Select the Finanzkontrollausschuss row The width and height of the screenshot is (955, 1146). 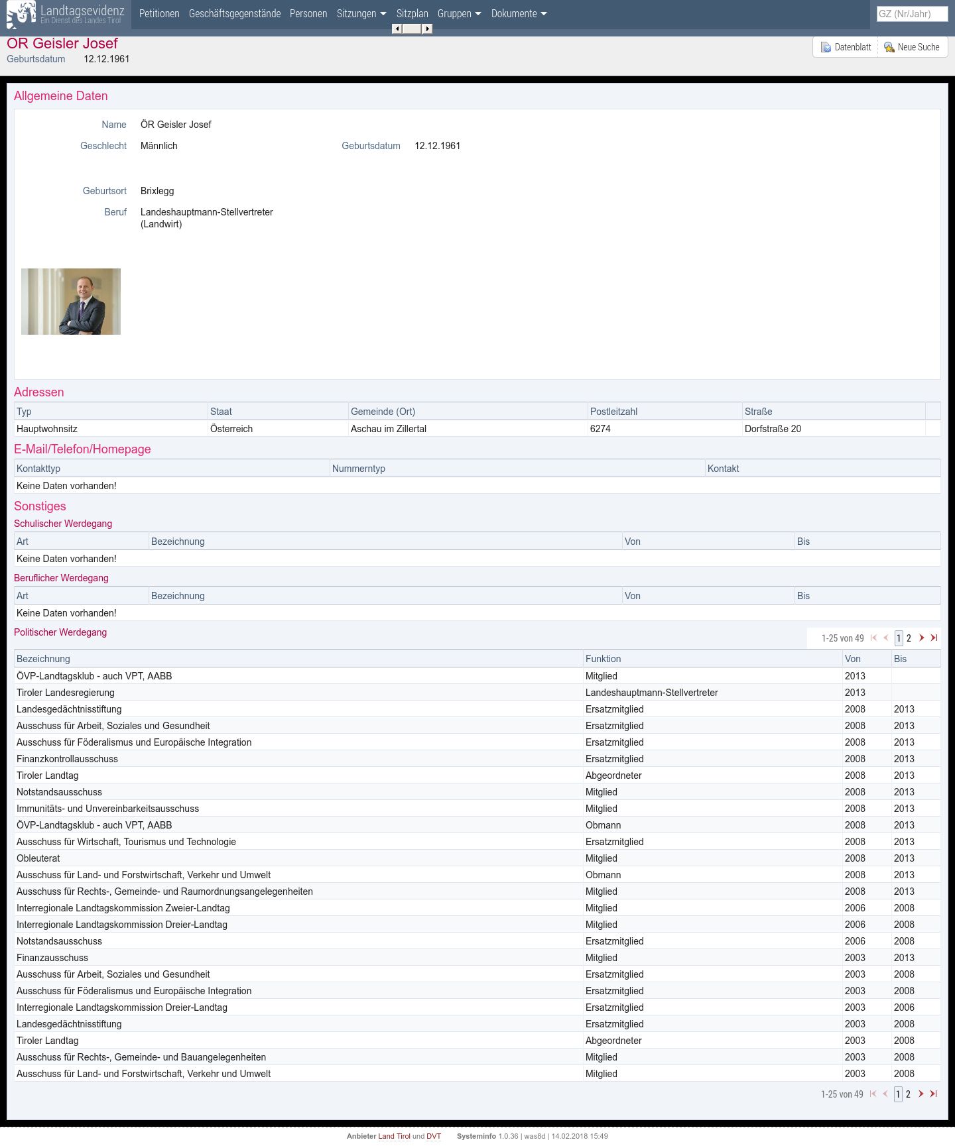477,759
